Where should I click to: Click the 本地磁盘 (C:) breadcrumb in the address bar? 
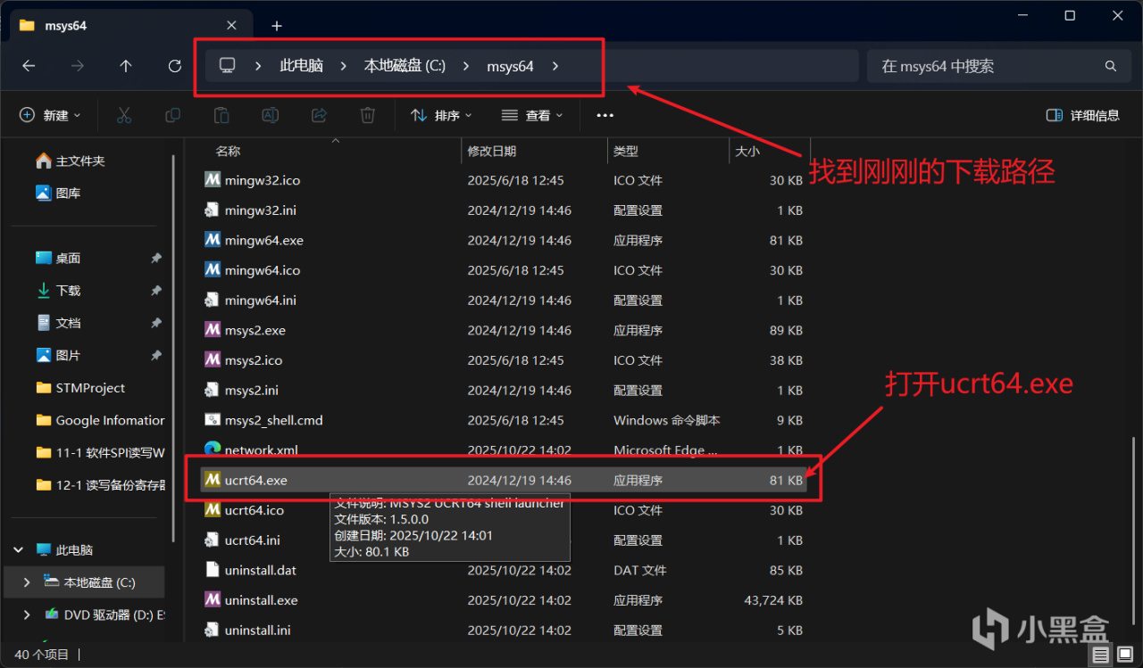[405, 66]
